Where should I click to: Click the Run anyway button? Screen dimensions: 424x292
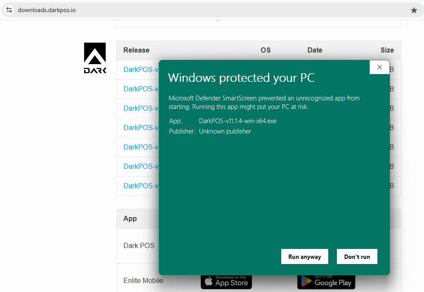[x=305, y=257]
